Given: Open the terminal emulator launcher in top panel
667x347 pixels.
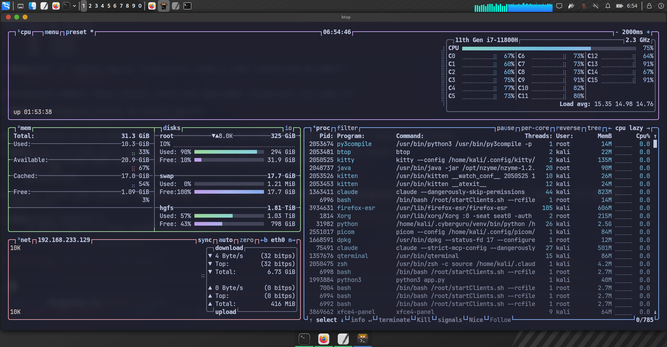Looking at the screenshot, I should tap(66, 6).
